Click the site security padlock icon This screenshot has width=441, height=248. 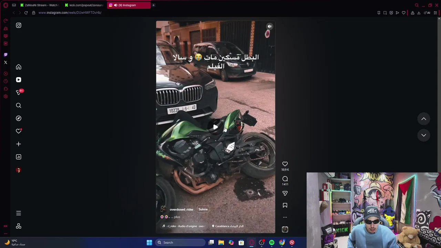pos(33,13)
